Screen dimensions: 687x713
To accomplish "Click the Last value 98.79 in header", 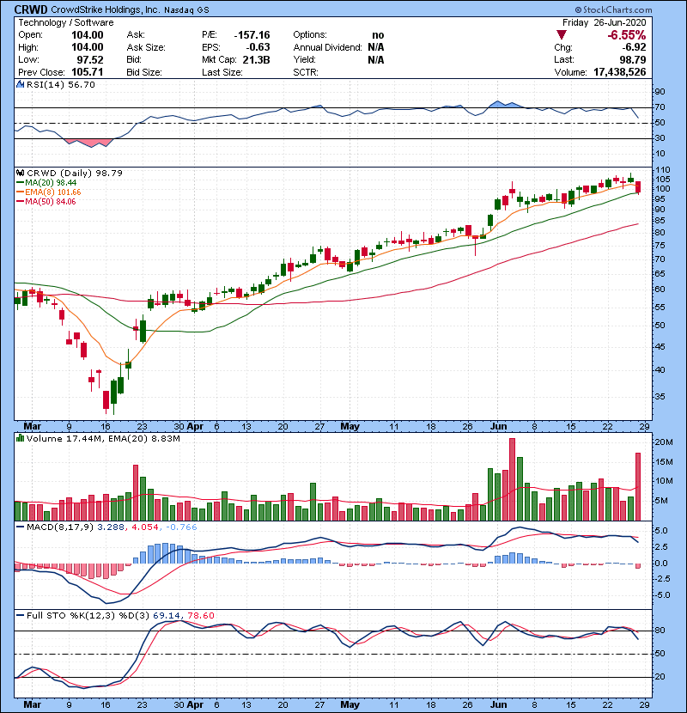I will (x=632, y=59).
